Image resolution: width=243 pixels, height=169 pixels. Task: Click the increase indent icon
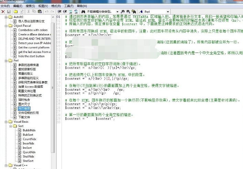59,12
